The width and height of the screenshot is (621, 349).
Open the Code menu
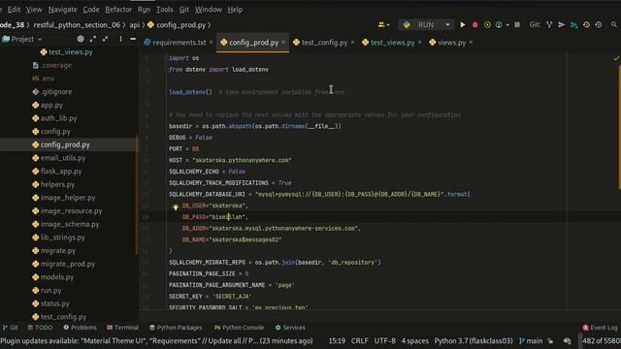(91, 10)
